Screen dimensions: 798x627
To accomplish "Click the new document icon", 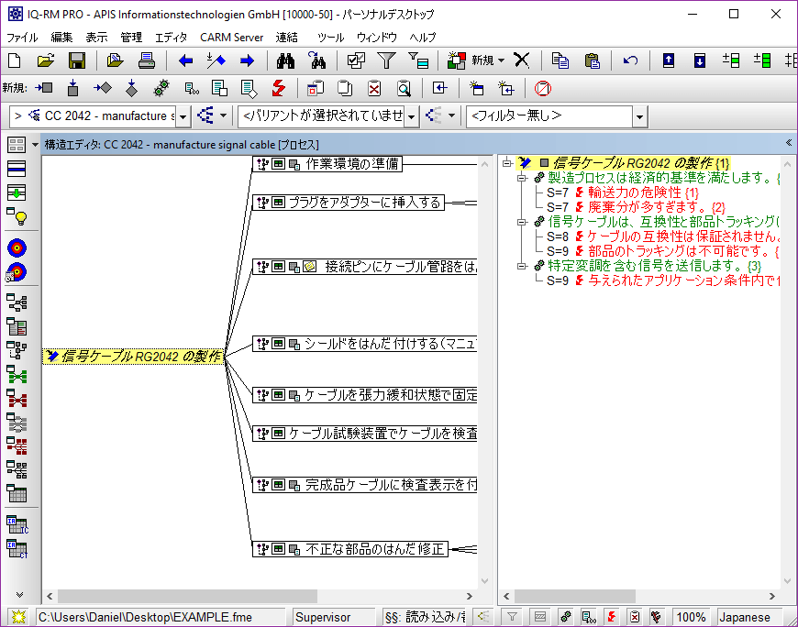I will pyautogui.click(x=15, y=60).
